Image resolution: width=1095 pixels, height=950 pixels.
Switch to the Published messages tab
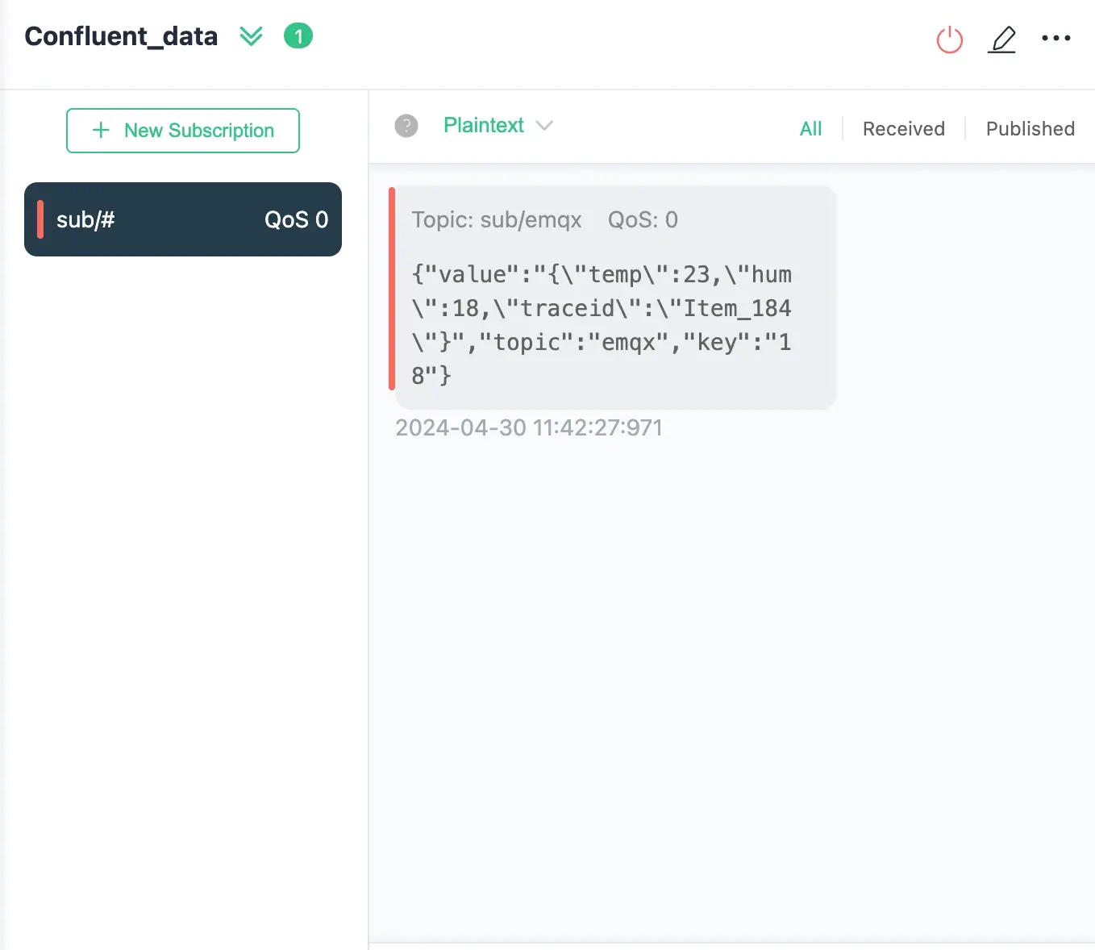[1030, 128]
